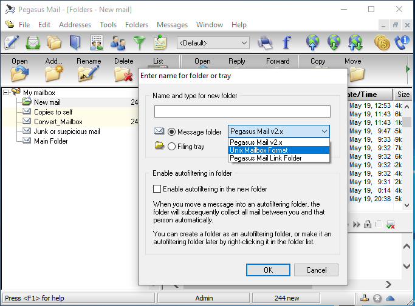Confirm the new folder with OK
Image resolution: width=415 pixels, height=306 pixels.
tap(268, 270)
